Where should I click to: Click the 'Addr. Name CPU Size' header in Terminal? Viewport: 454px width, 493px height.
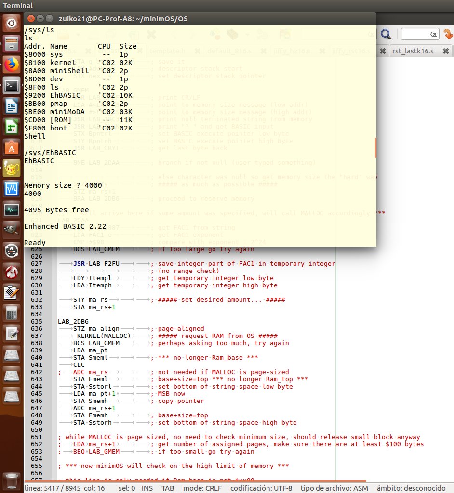(80, 46)
